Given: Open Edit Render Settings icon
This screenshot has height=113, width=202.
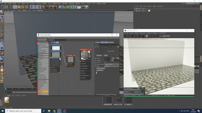Looking at the screenshot, I should pyautogui.click(x=55, y=7).
